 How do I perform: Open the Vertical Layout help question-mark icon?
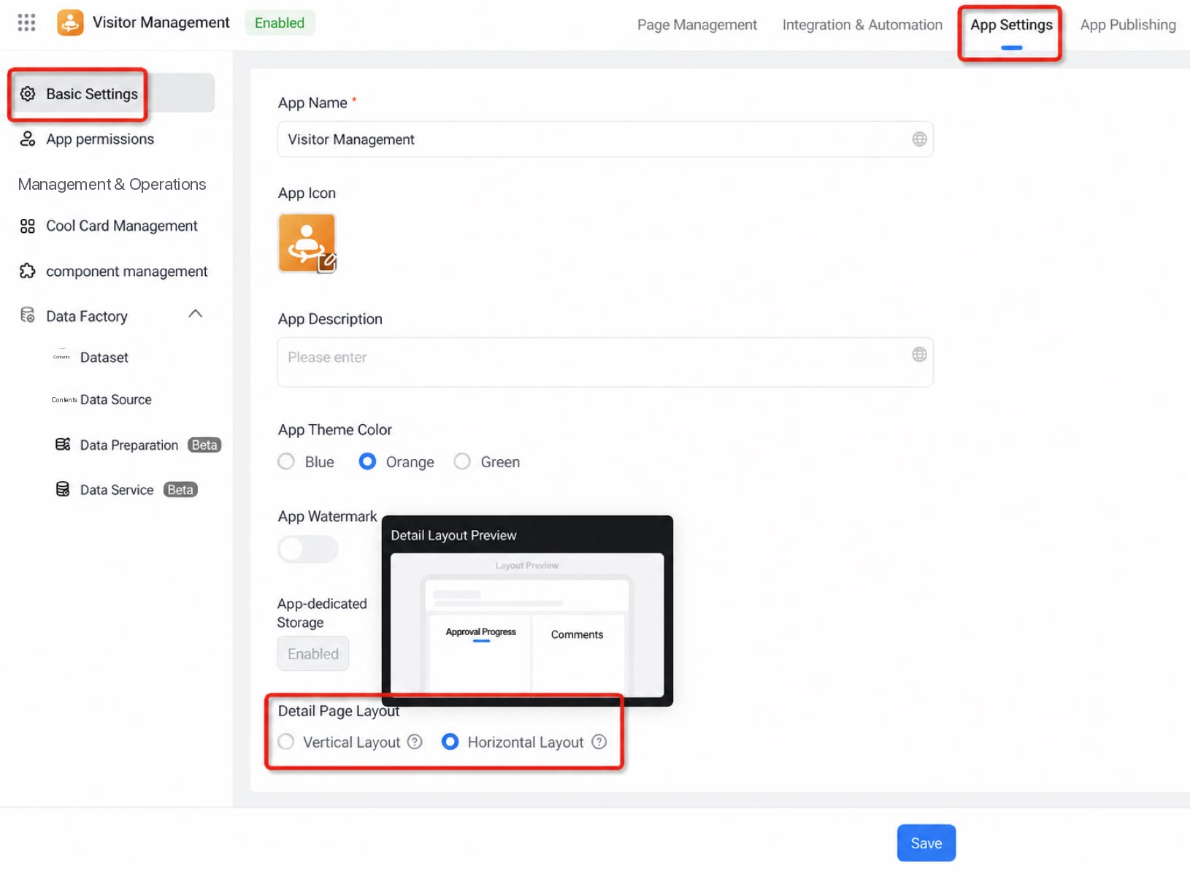pos(415,742)
